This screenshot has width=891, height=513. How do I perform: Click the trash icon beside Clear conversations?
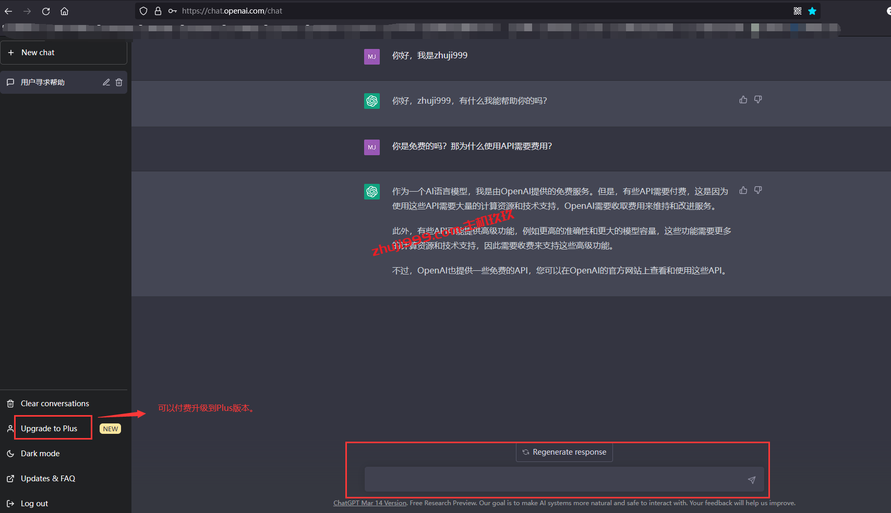pos(10,404)
